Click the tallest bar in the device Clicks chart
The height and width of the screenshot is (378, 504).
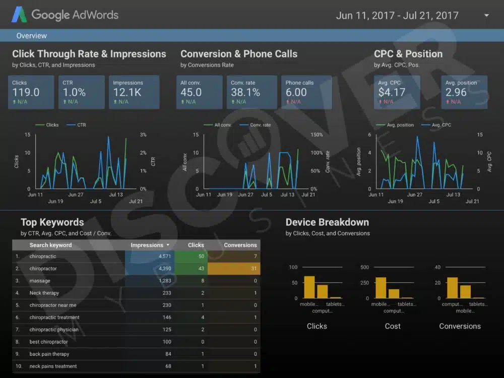pos(309,287)
